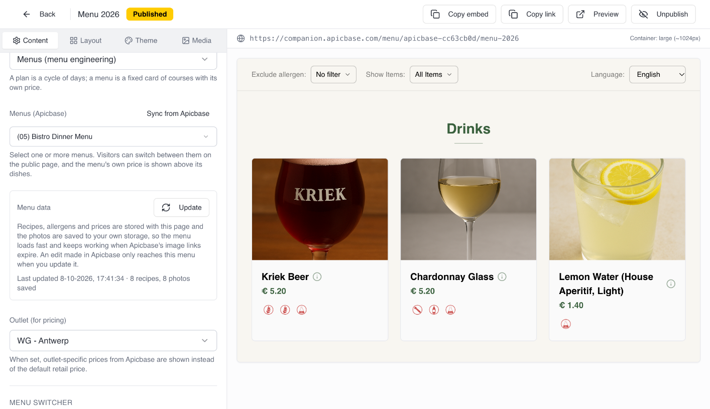Go back using the Back arrow
The image size is (710, 409).
click(39, 14)
